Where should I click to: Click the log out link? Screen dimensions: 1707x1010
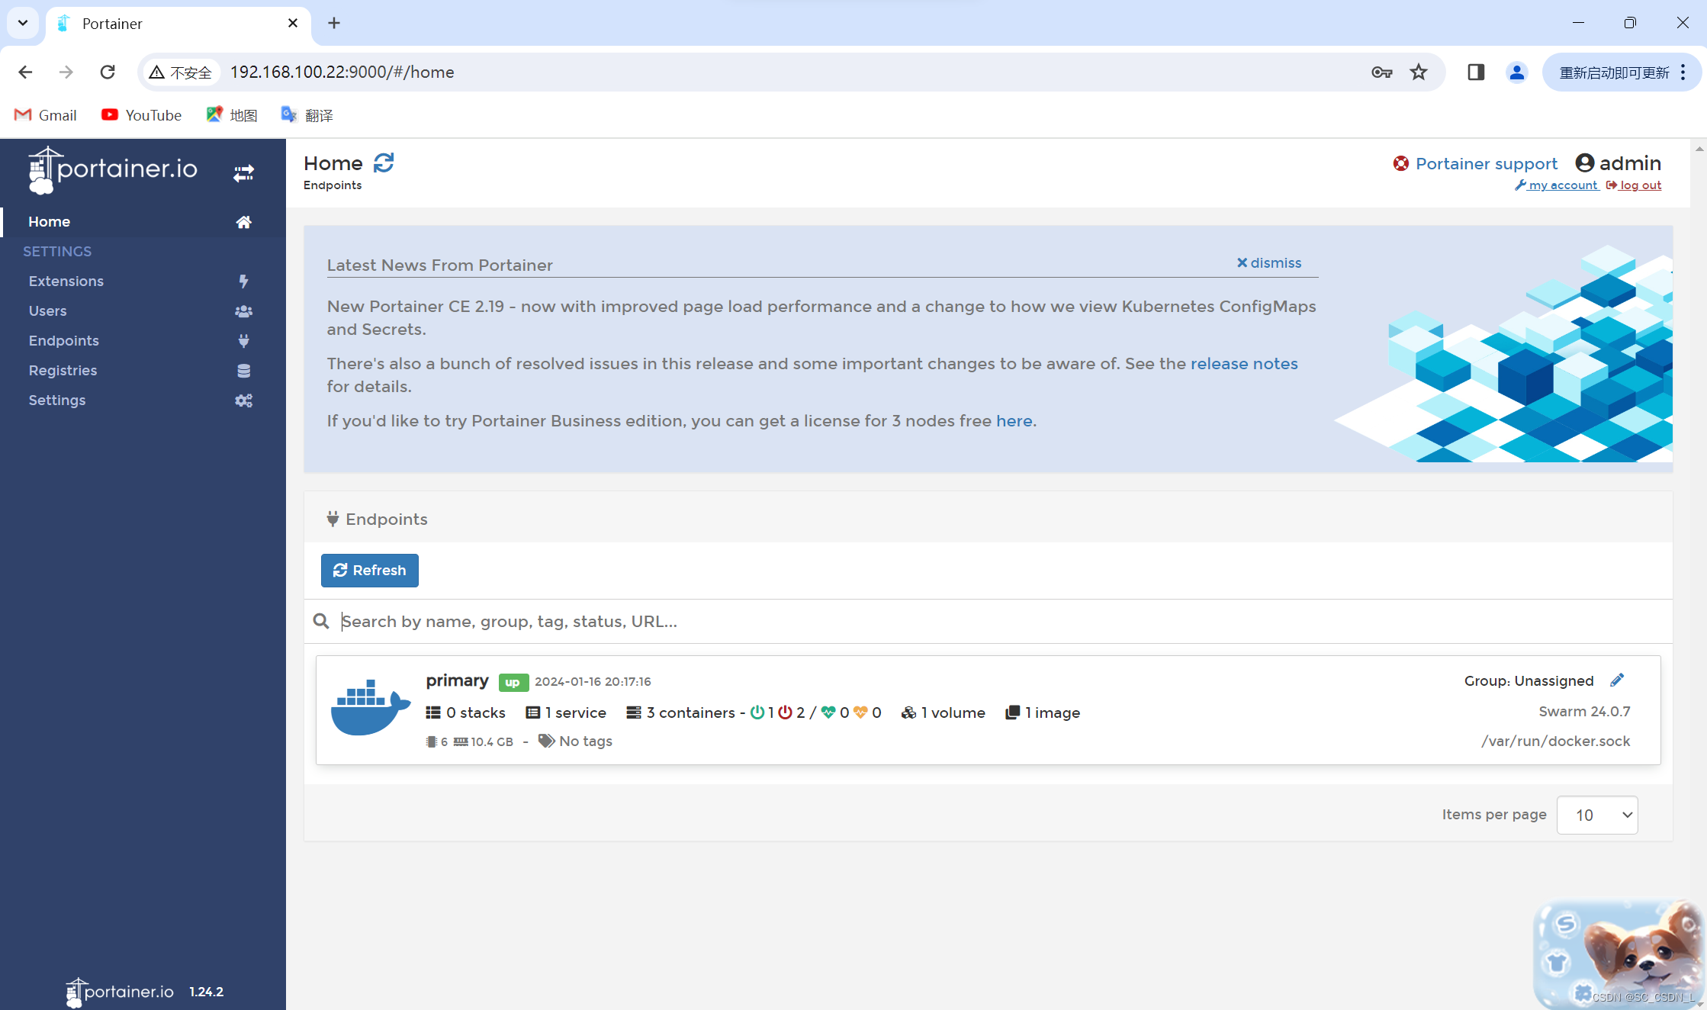(x=1634, y=185)
